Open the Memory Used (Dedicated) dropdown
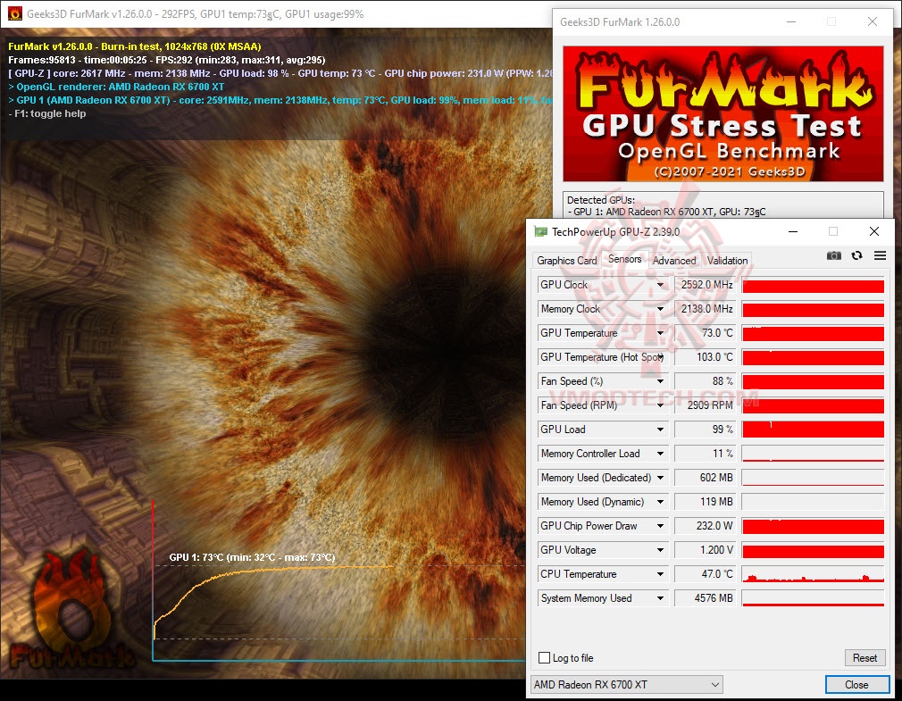The height and width of the screenshot is (701, 902). 660,478
